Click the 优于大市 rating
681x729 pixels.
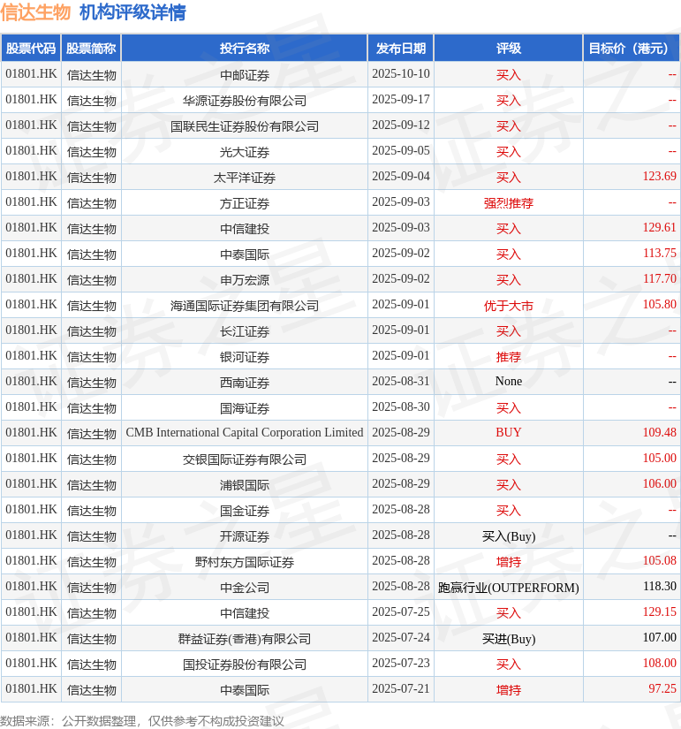point(509,306)
